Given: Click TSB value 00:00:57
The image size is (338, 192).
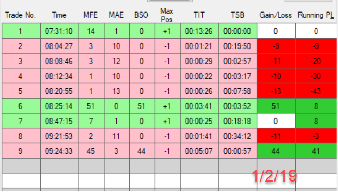Looking at the screenshot, I should tap(238, 151).
